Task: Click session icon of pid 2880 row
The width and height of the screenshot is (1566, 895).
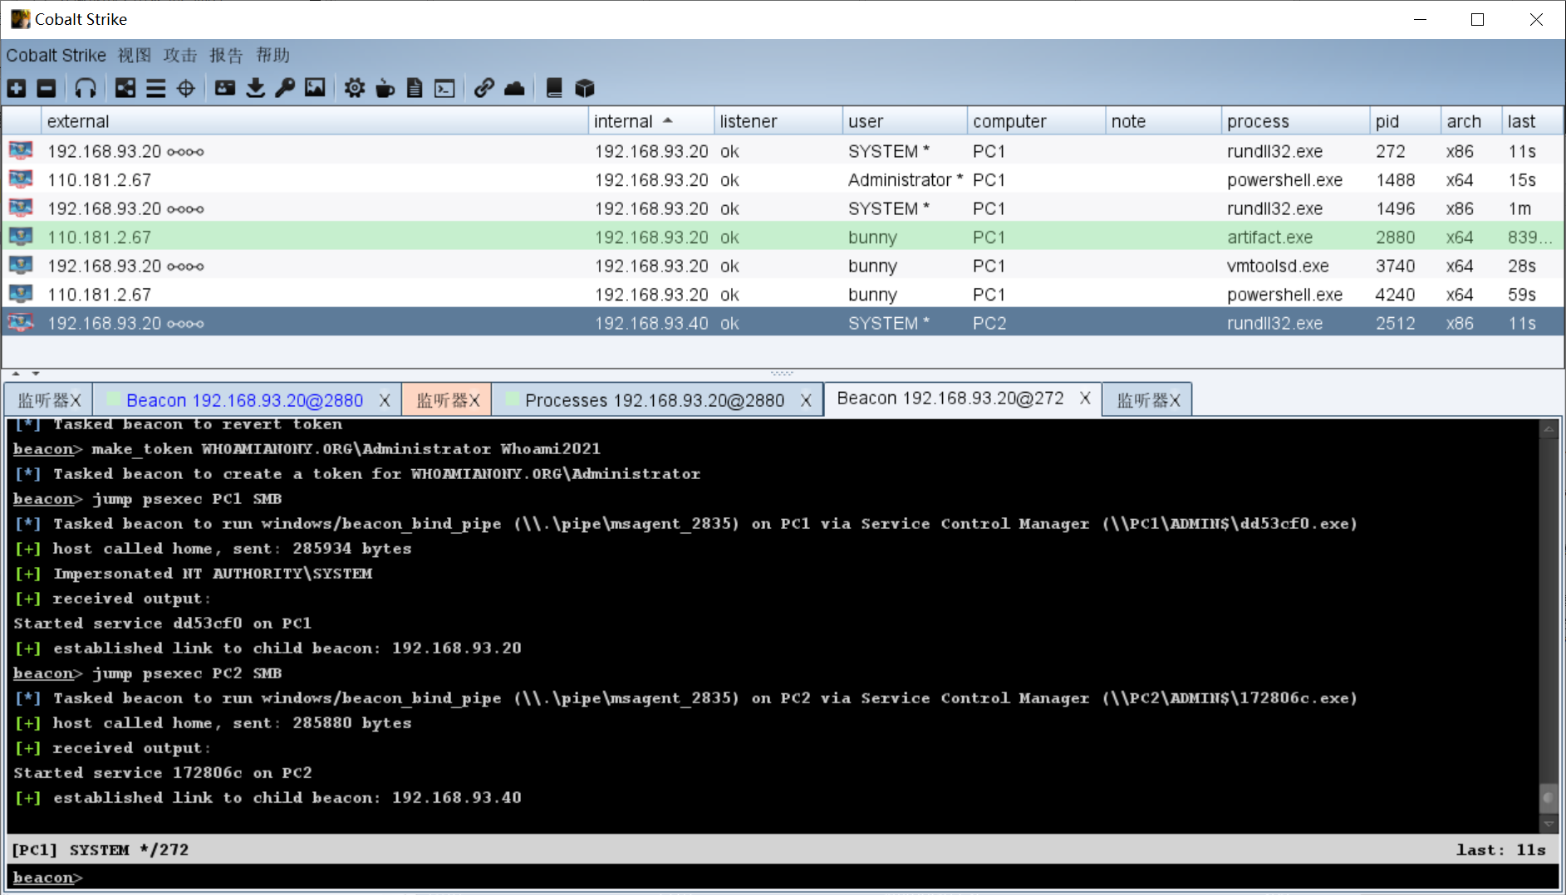Action: click(x=21, y=237)
